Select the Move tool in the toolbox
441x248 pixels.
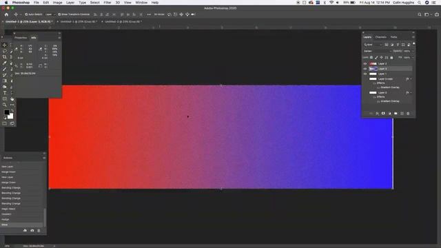click(5, 45)
